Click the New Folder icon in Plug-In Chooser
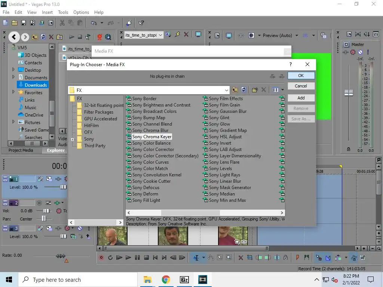 (x=255, y=90)
